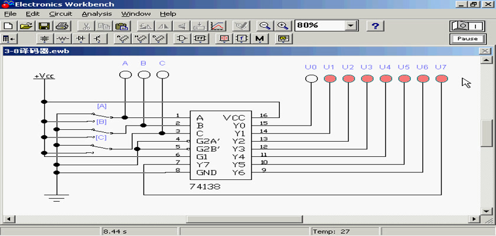The image size is (496, 236).
Task: Click the horizontal scrollbar left arrow
Action: pyautogui.click(x=8, y=219)
